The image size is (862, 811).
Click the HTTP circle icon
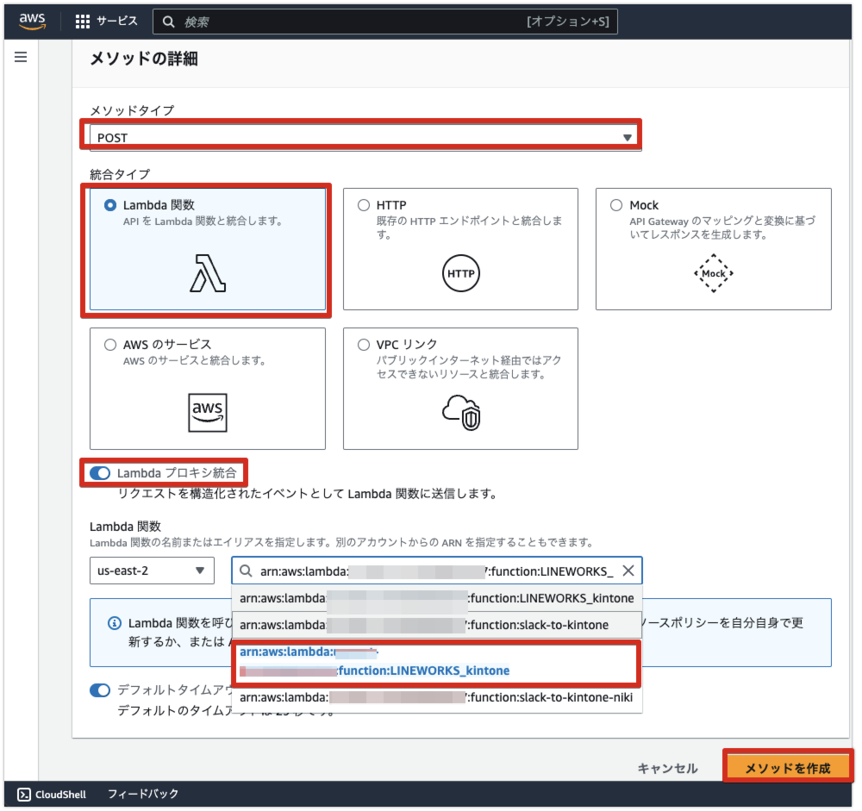click(x=460, y=273)
